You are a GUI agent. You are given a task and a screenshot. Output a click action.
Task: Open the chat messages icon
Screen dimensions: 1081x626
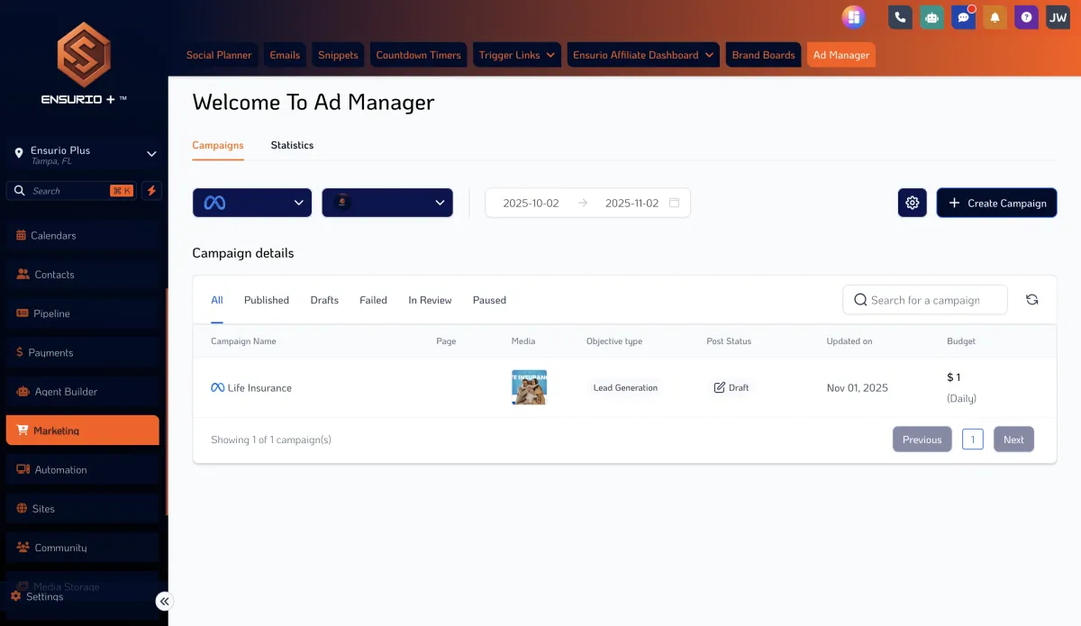[x=963, y=17]
